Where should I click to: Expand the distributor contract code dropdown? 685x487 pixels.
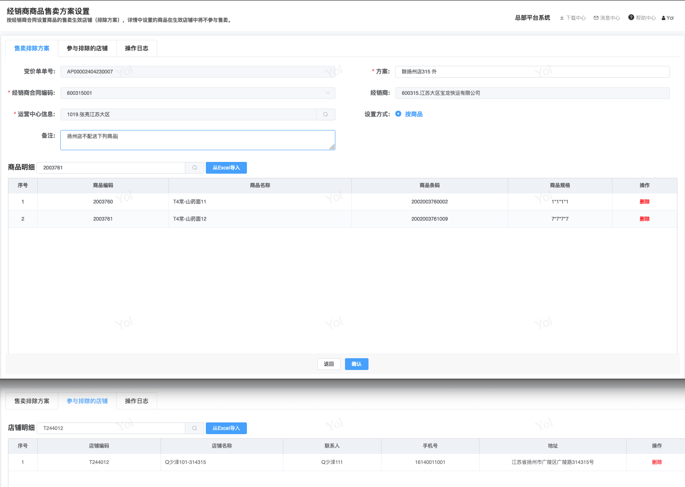[x=328, y=93]
